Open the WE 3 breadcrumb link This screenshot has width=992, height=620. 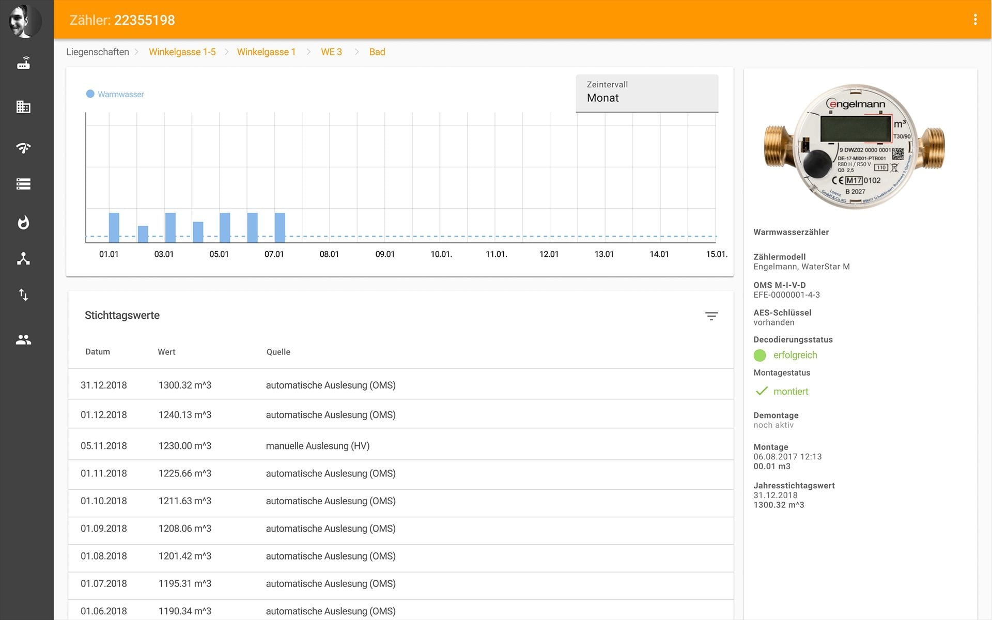click(331, 52)
